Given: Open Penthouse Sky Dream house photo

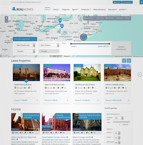Looking at the screenshot, I should coord(87,72).
